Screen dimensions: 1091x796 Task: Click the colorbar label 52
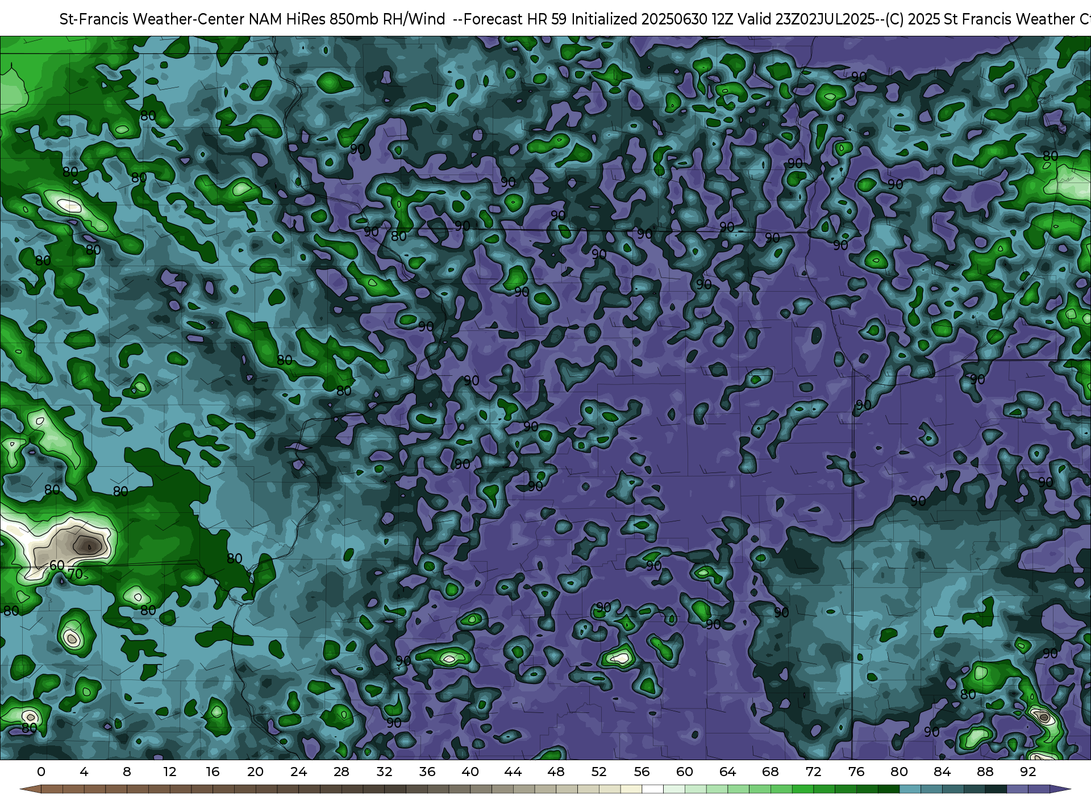[x=599, y=772]
